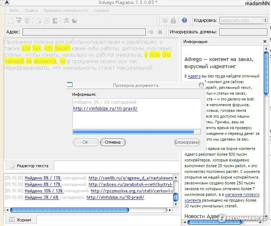Click the padlock icon in toolbar
The width and height of the screenshot is (271, 226).
pos(173,20)
